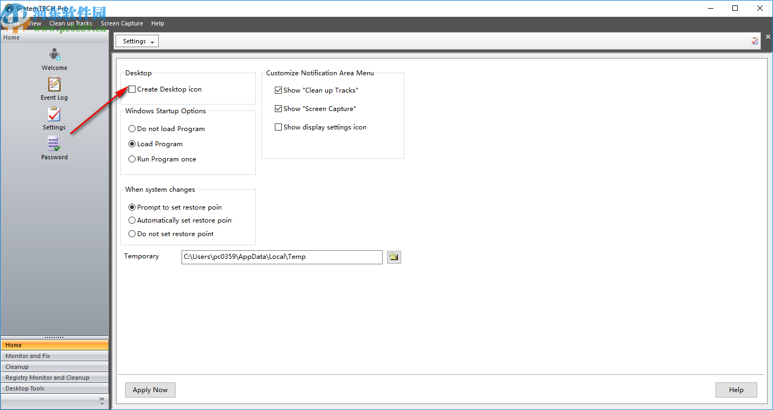Switch to the Desktop Tools section

click(x=54, y=388)
